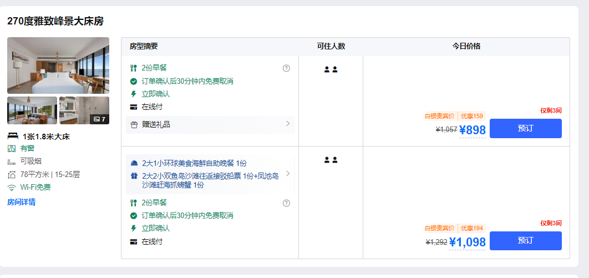
Task: Expand package details chevron in second rate
Action: coord(288,174)
